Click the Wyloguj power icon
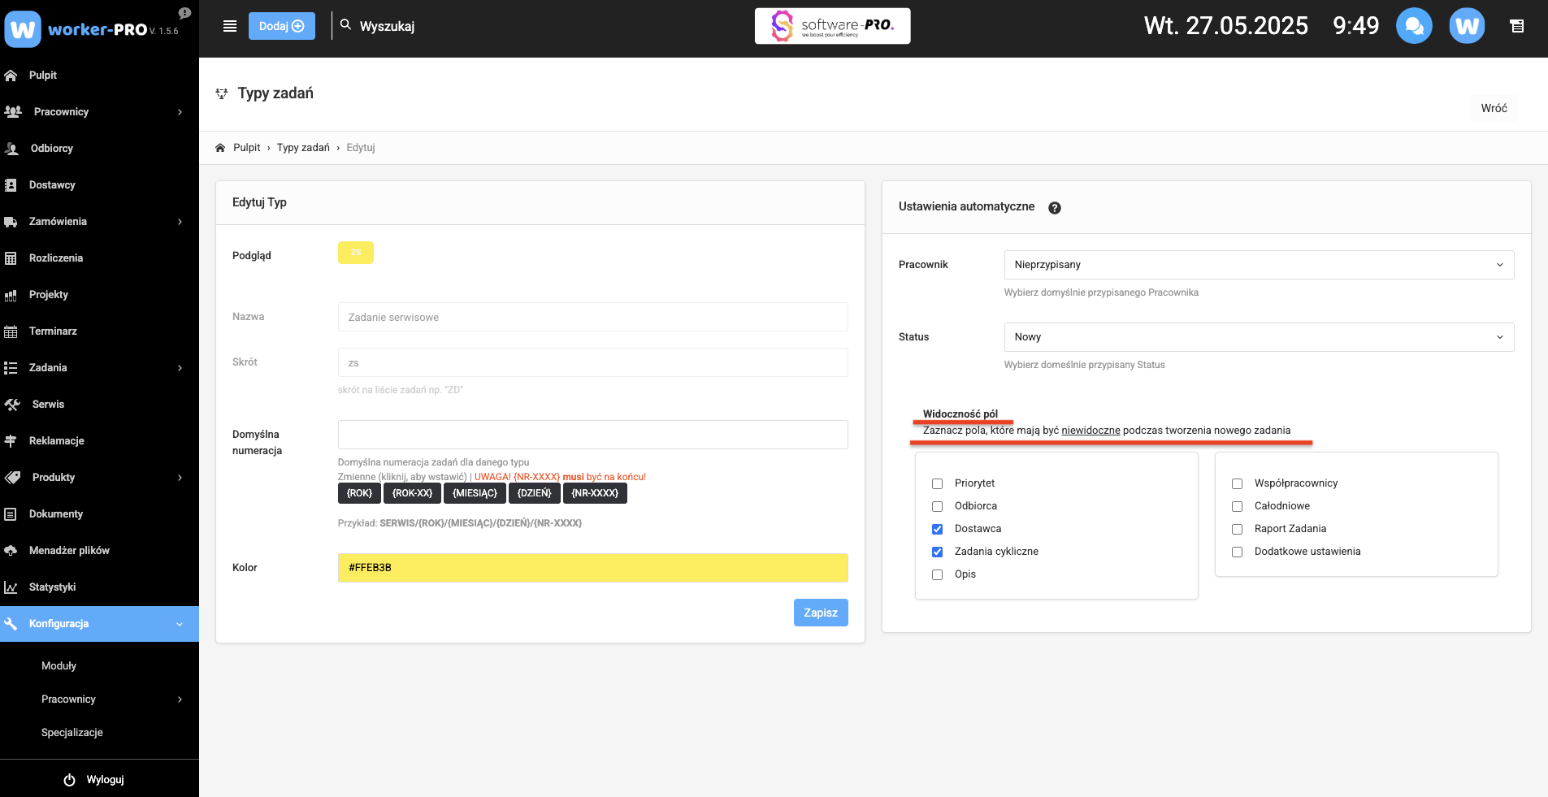 click(x=70, y=780)
